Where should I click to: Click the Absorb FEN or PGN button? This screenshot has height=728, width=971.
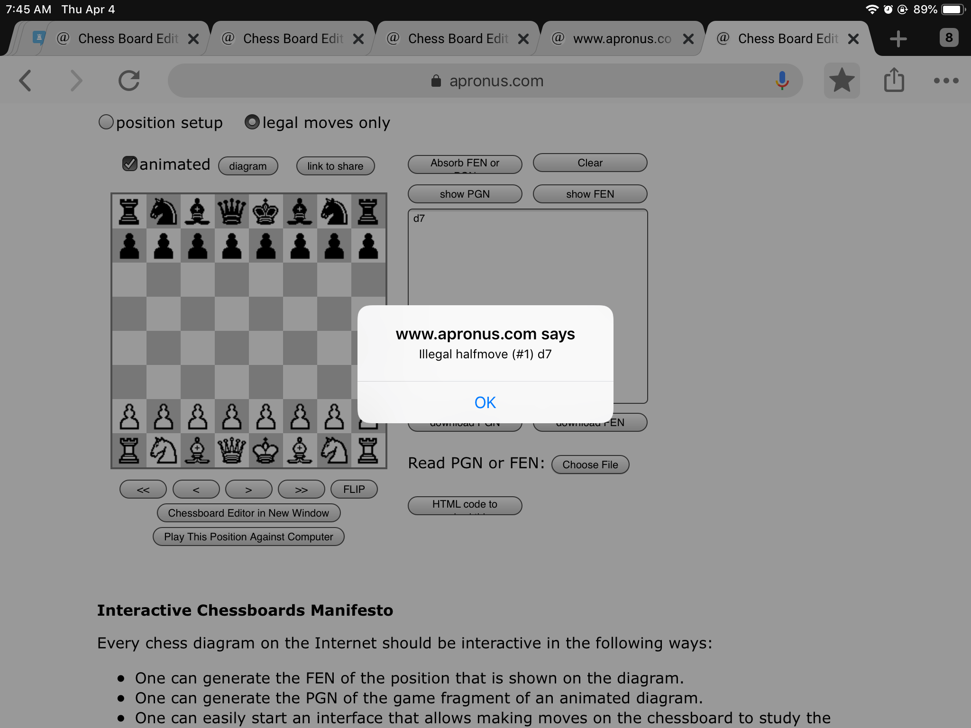coord(465,164)
